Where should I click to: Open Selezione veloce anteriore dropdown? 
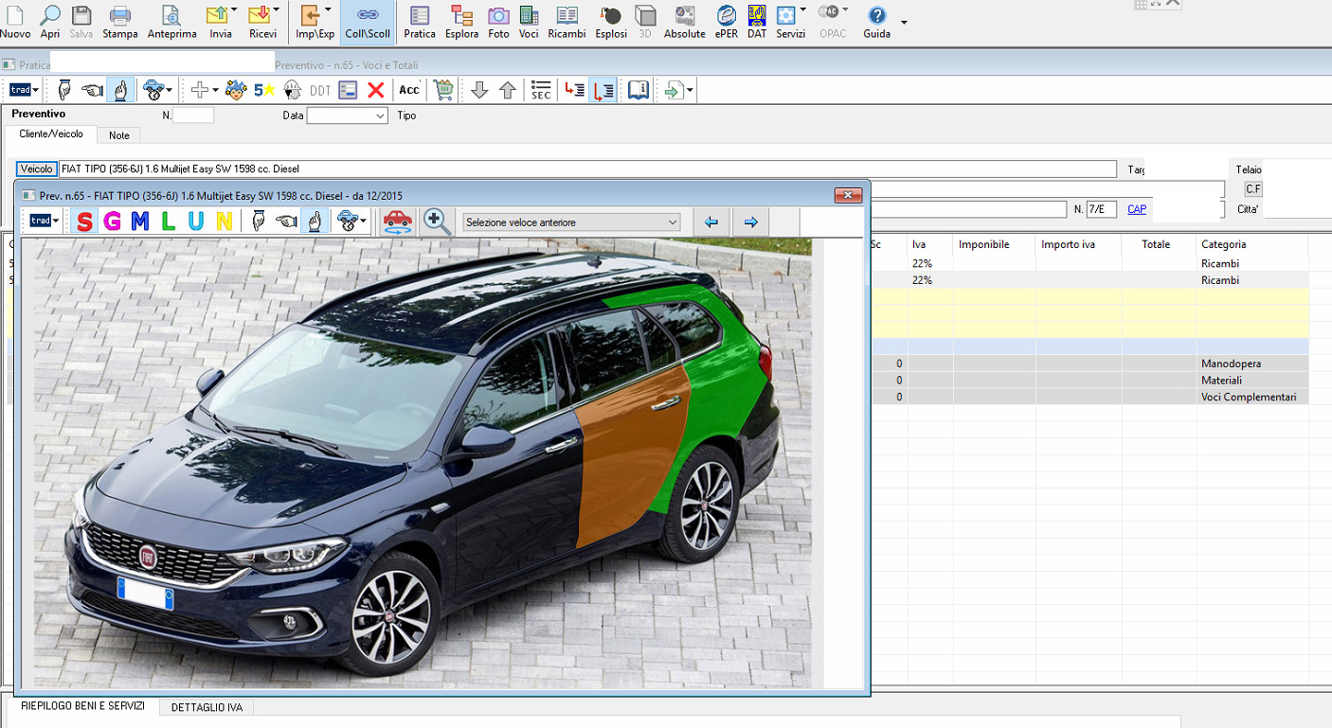coord(571,222)
